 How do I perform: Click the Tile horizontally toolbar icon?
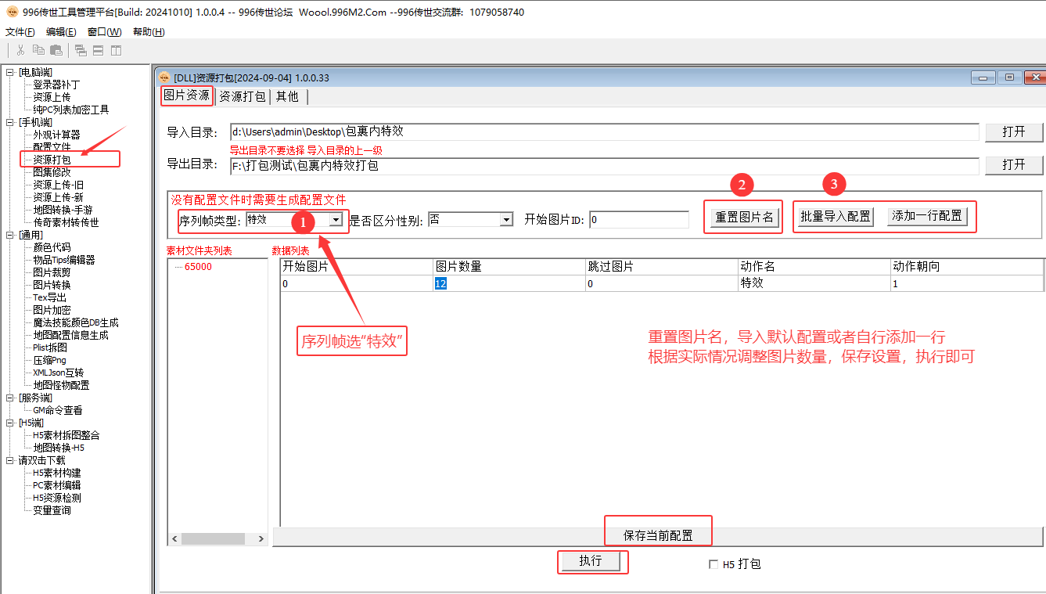[x=98, y=50]
